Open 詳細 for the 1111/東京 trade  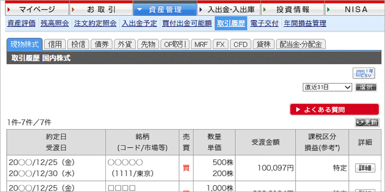365,168
